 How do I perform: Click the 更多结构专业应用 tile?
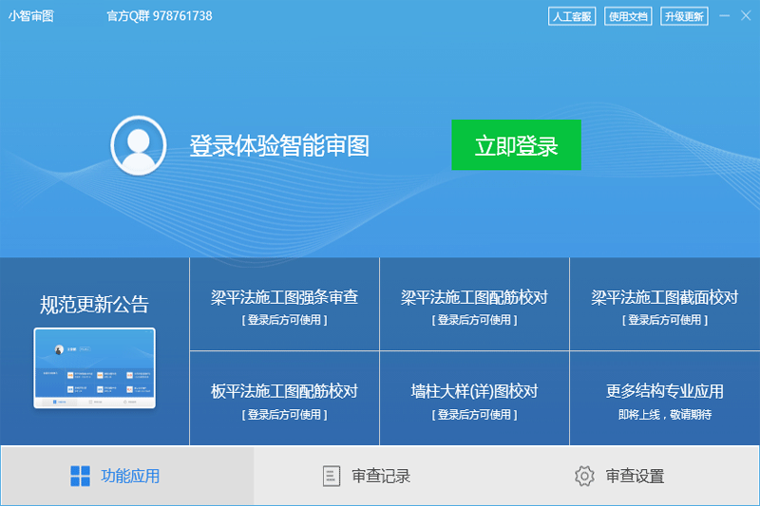click(x=664, y=400)
